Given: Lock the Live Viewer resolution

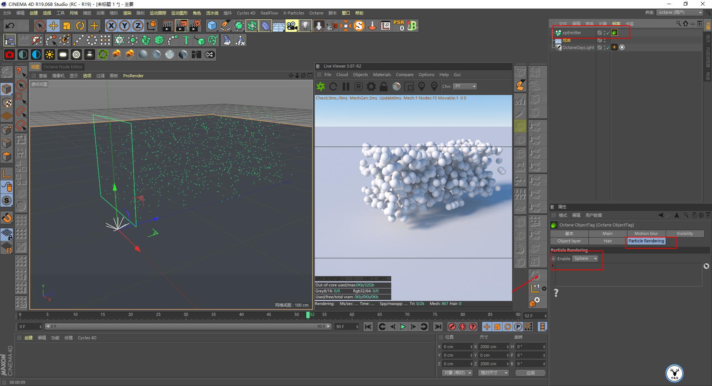Looking at the screenshot, I should 384,86.
